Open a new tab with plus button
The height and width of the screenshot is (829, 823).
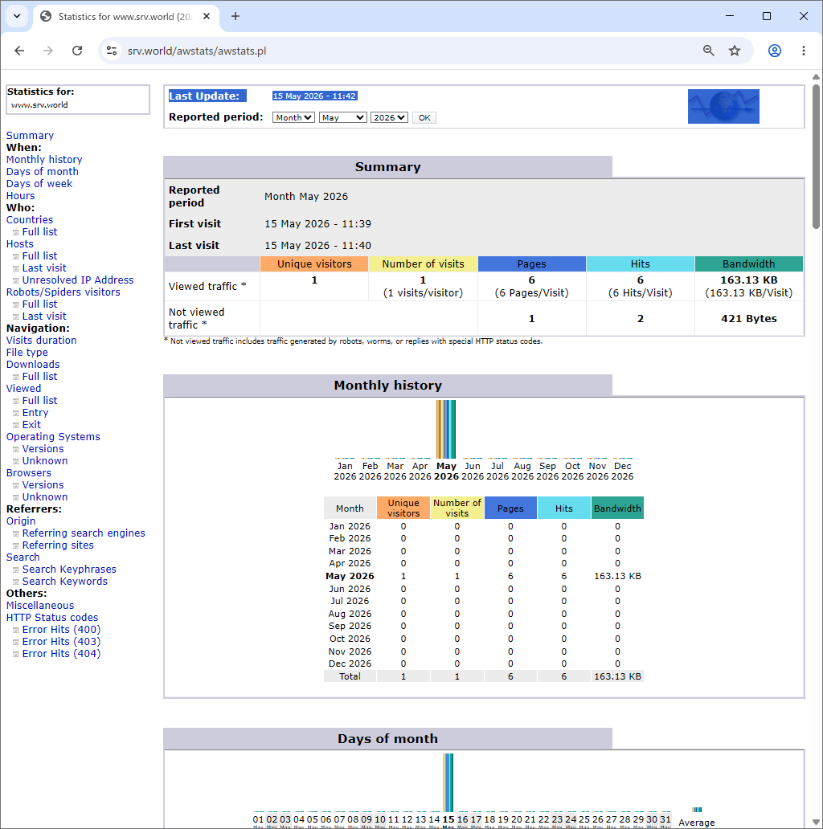[235, 16]
